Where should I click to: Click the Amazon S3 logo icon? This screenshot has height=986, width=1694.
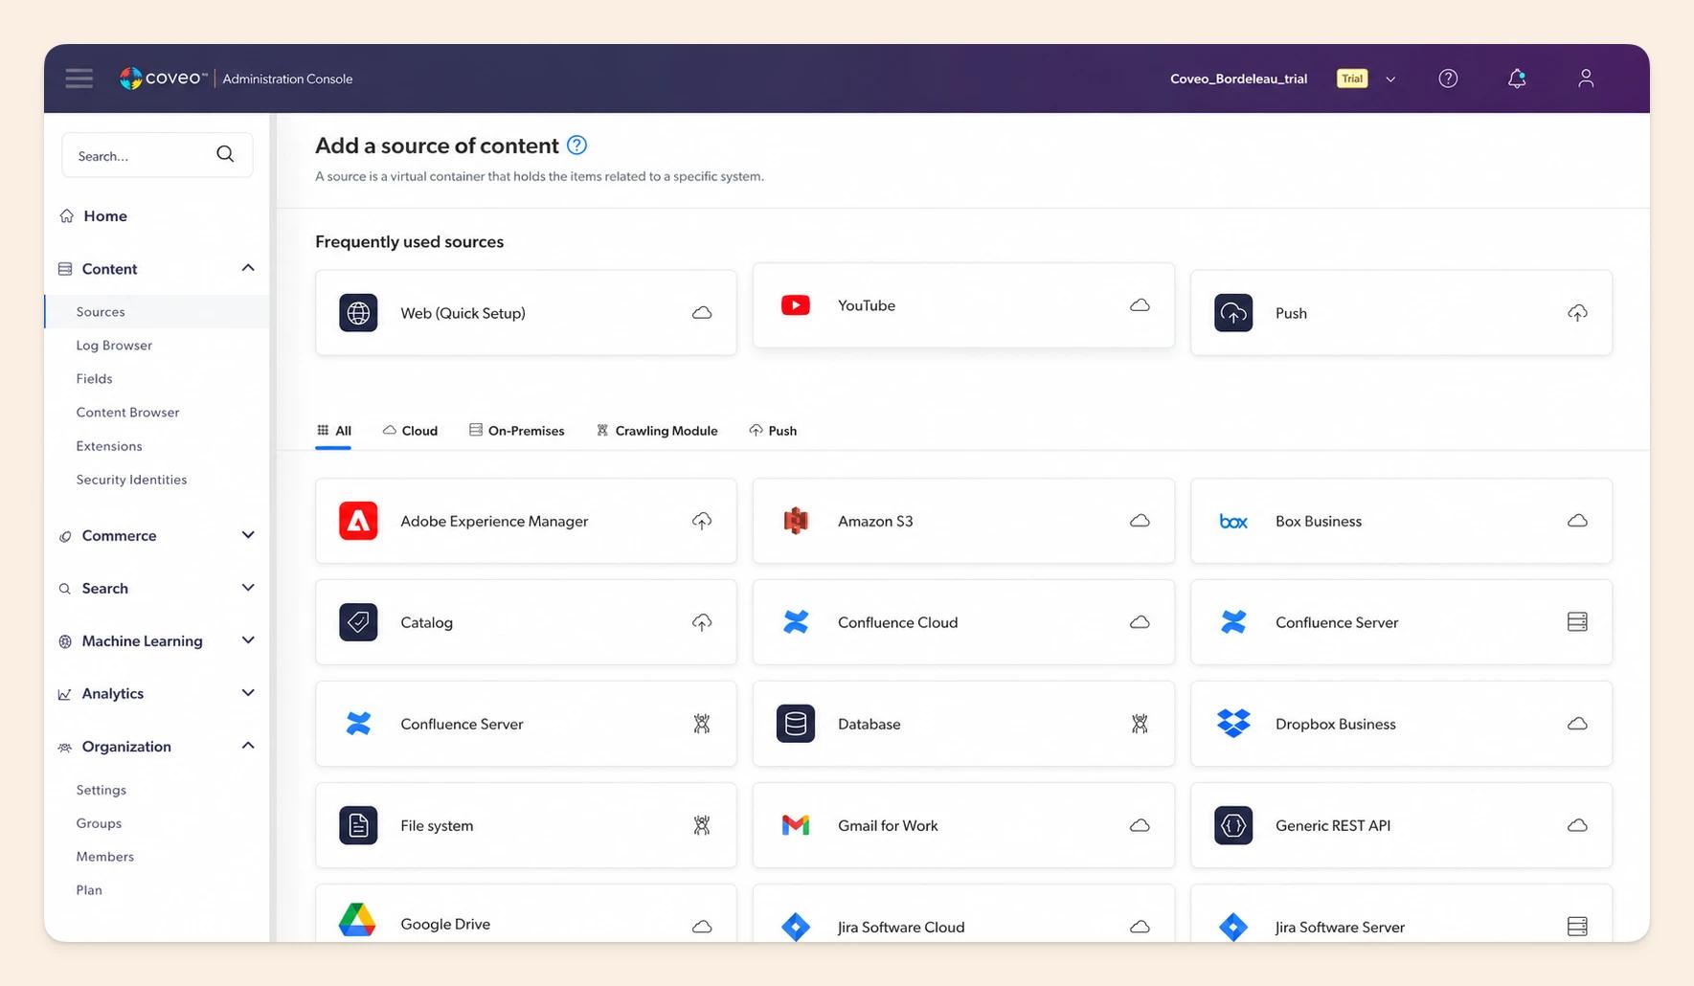point(796,521)
